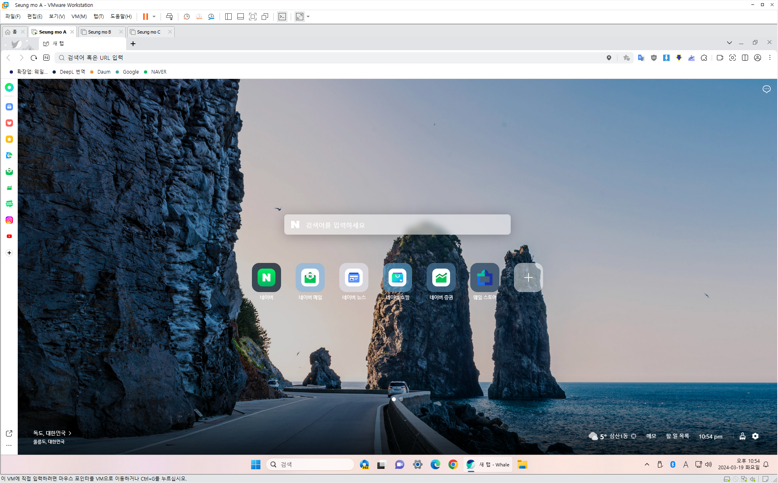Open VMware power options dropdown arrow
This screenshot has width=778, height=483.
[154, 17]
